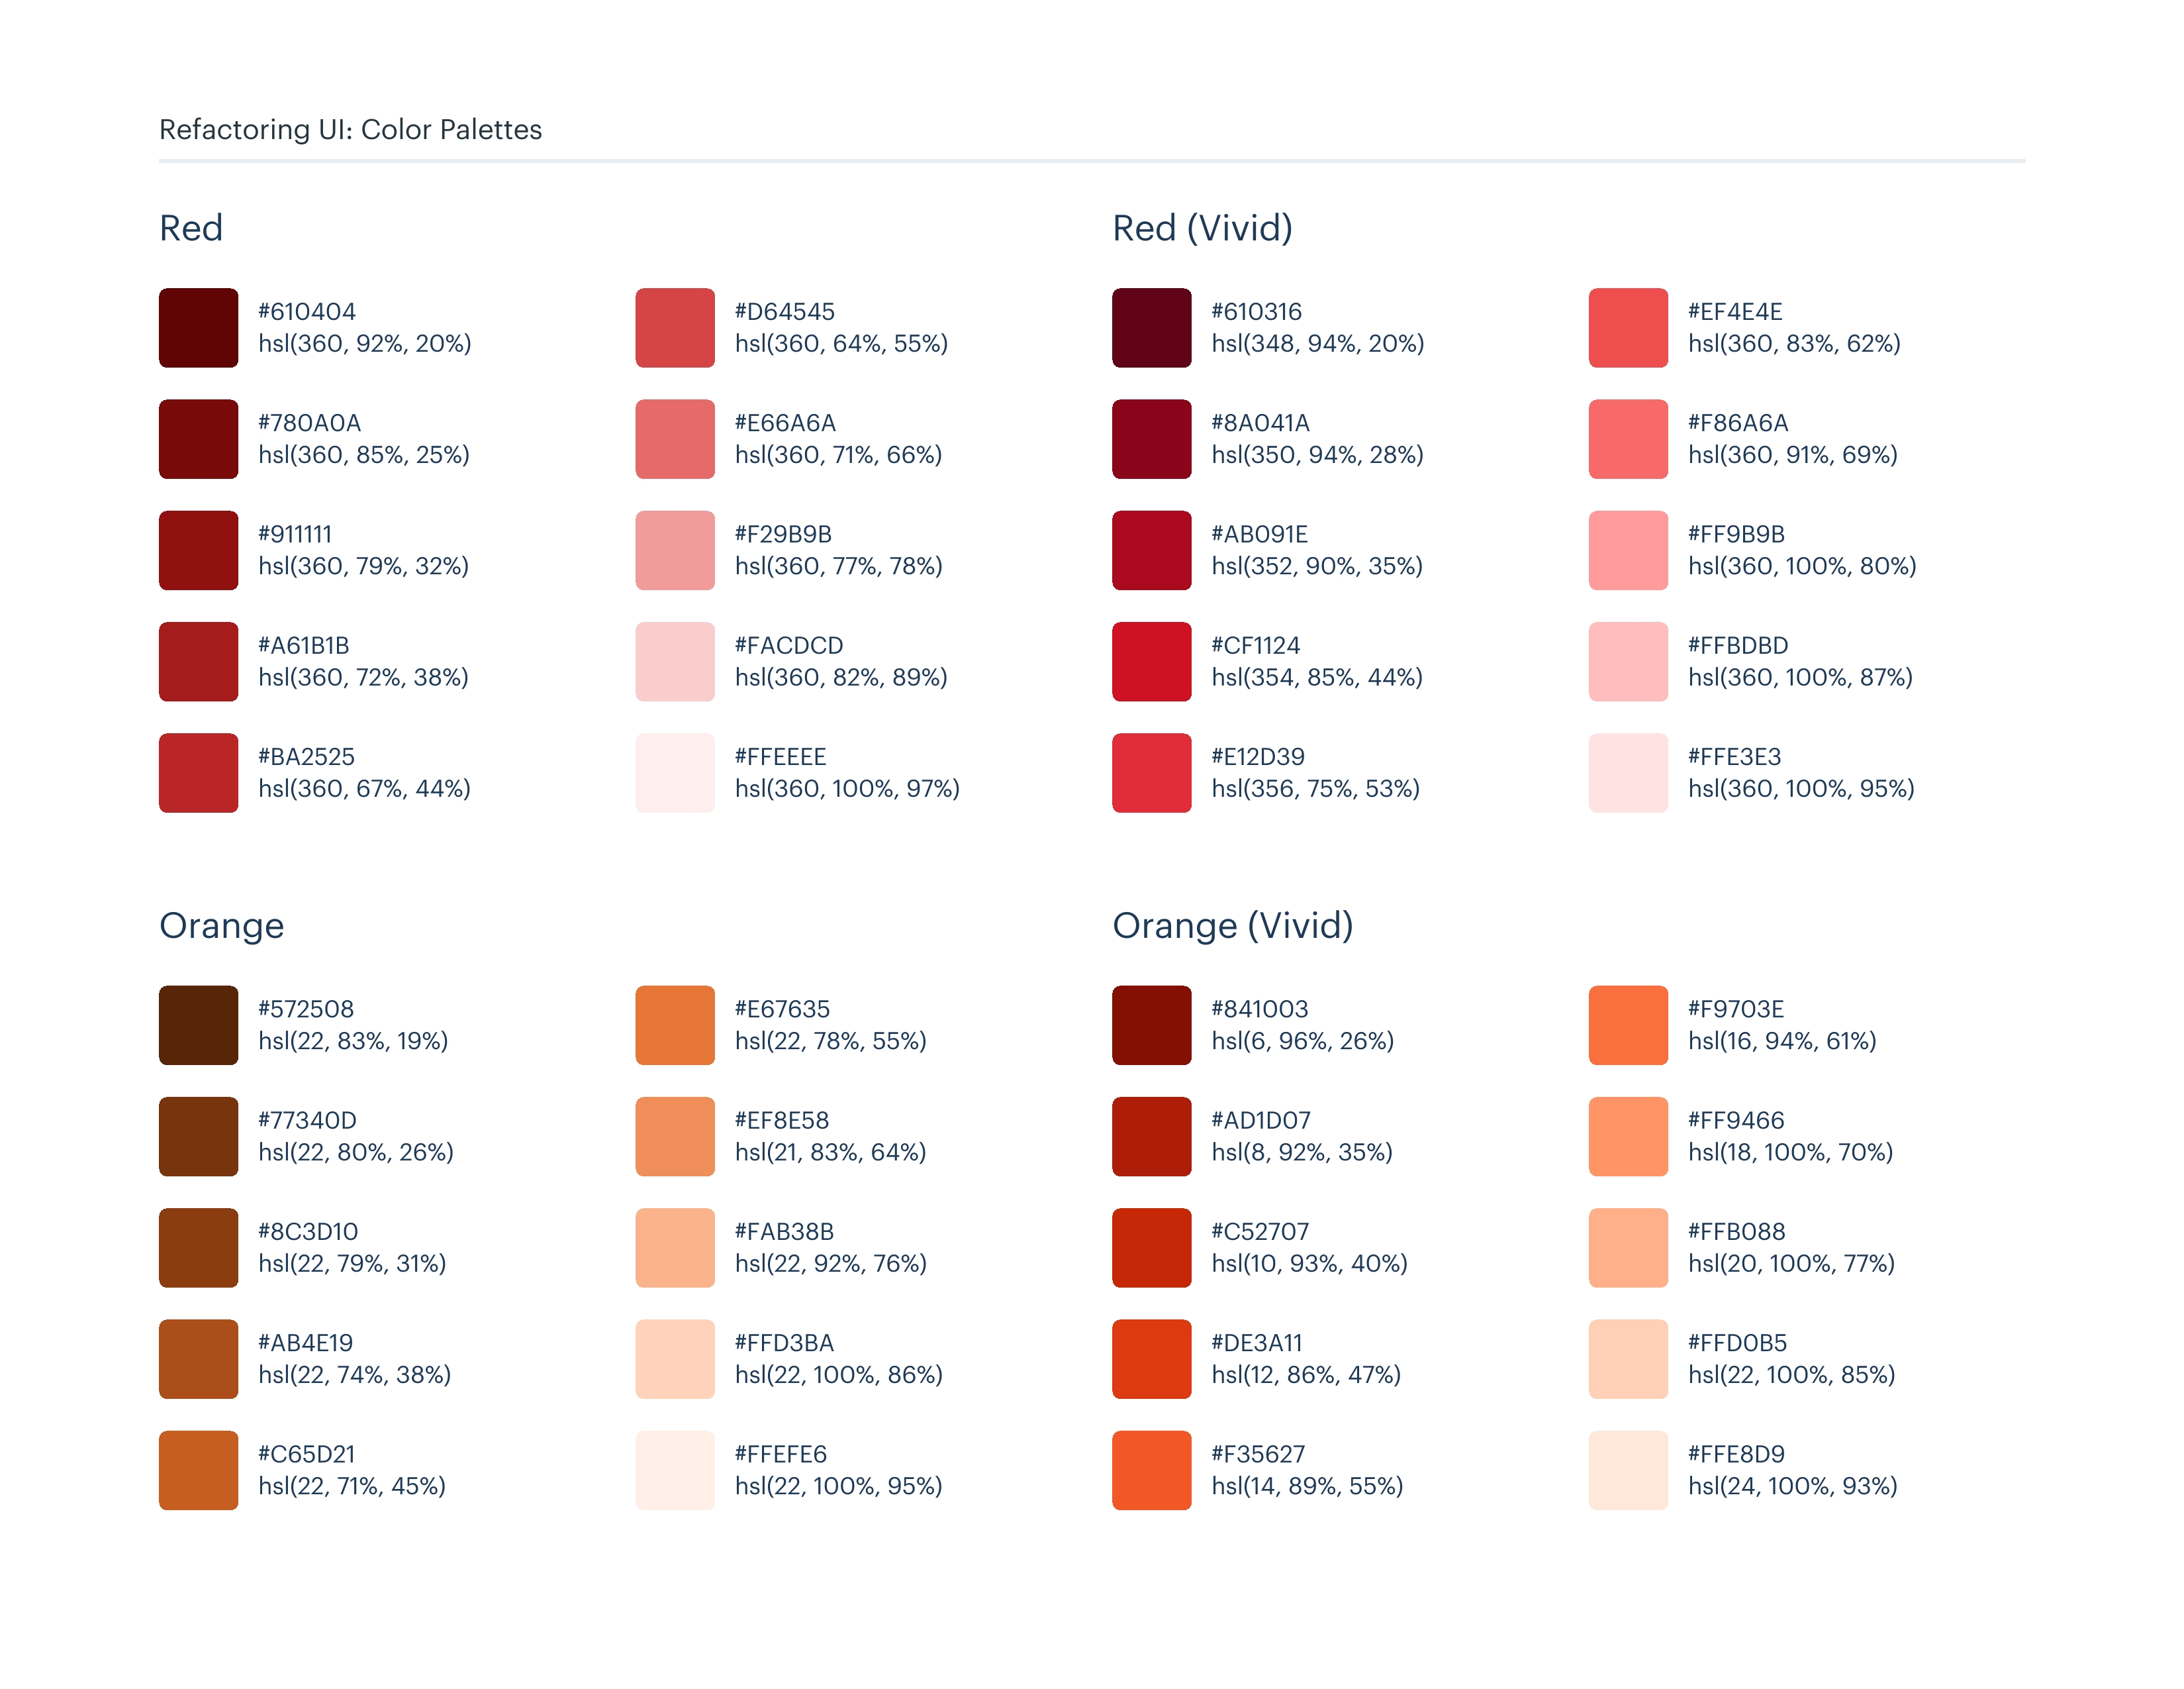Image resolution: width=2184 pixels, height=1689 pixels.
Task: Click the Orange (Vivid) section heading
Action: 1232,925
